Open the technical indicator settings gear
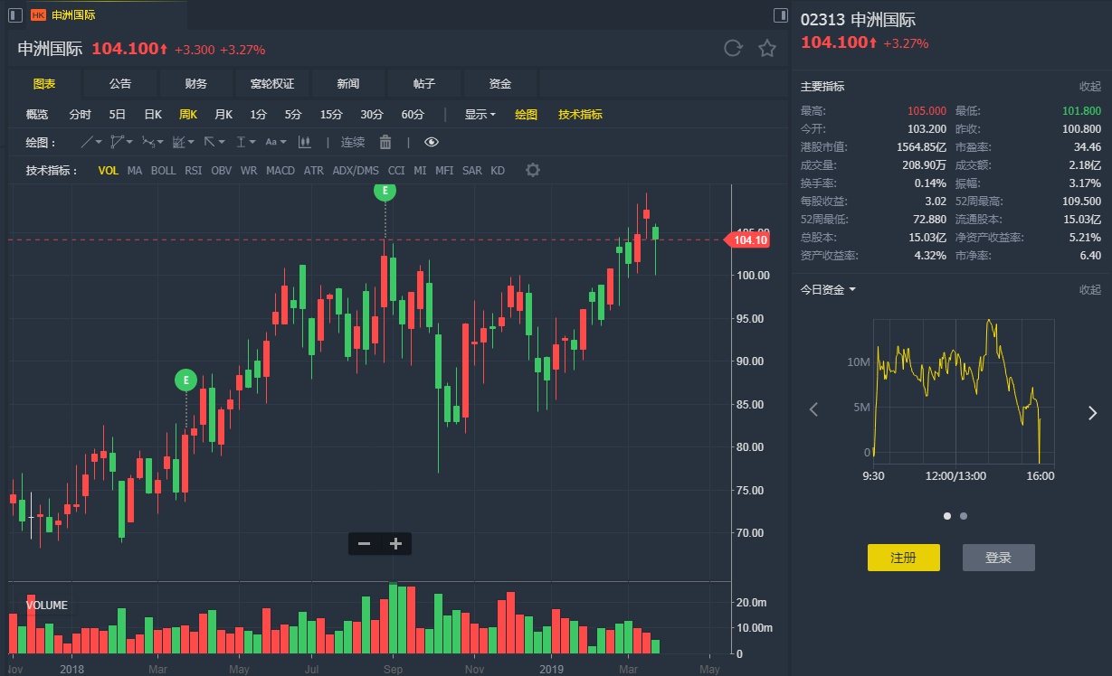Viewport: 1112px width, 676px height. [x=533, y=170]
